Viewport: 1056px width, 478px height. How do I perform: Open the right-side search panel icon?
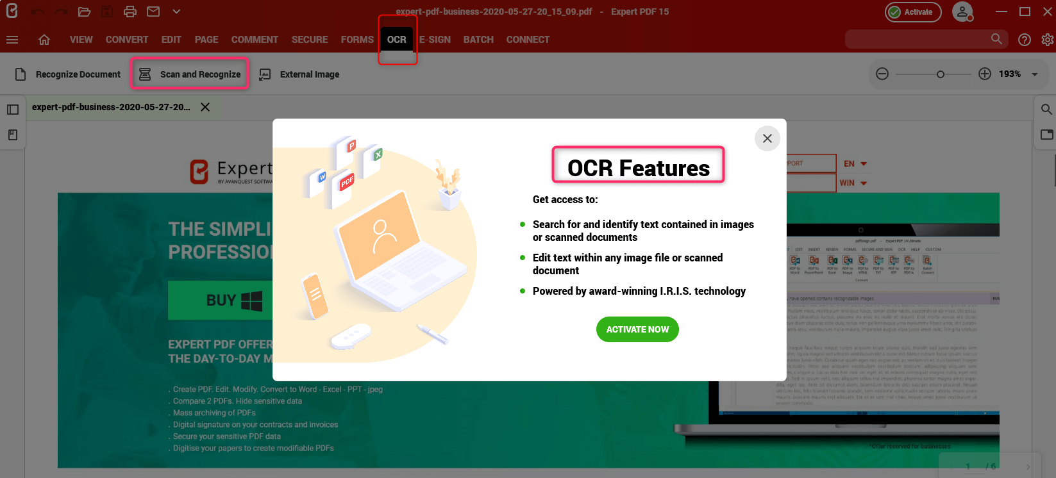pos(1046,110)
